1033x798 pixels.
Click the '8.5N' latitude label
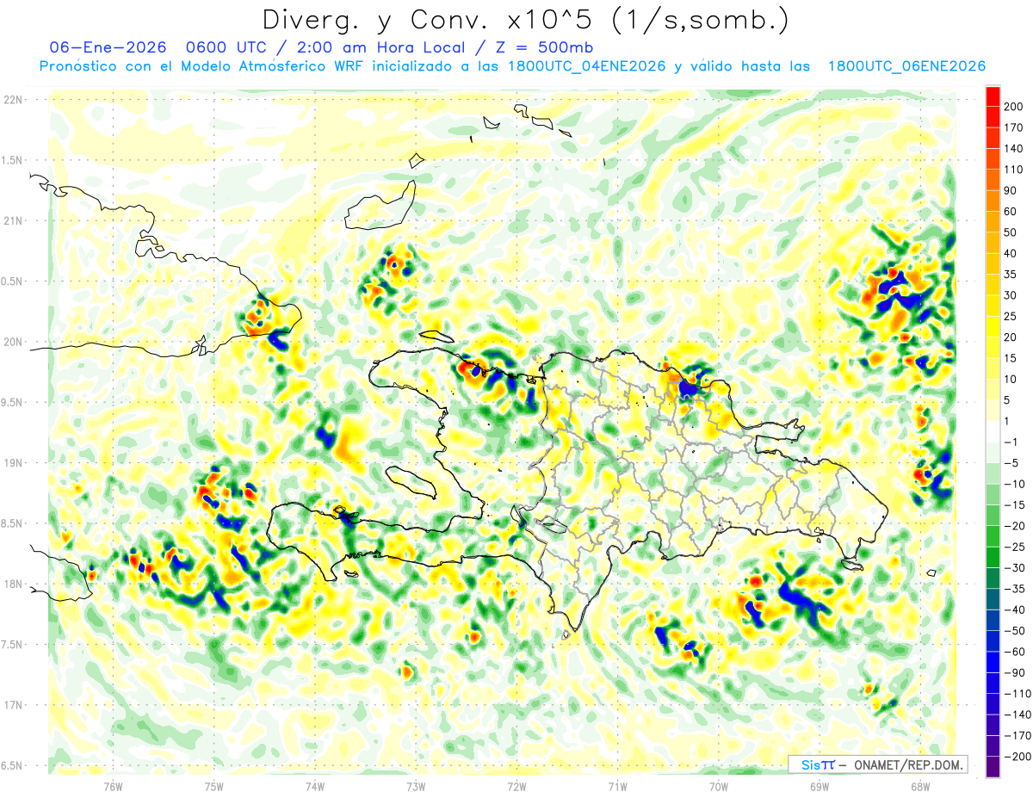click(12, 523)
